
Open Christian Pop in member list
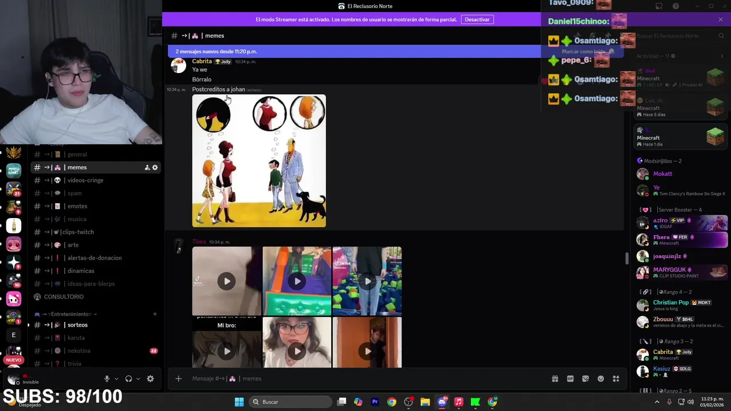click(x=681, y=305)
